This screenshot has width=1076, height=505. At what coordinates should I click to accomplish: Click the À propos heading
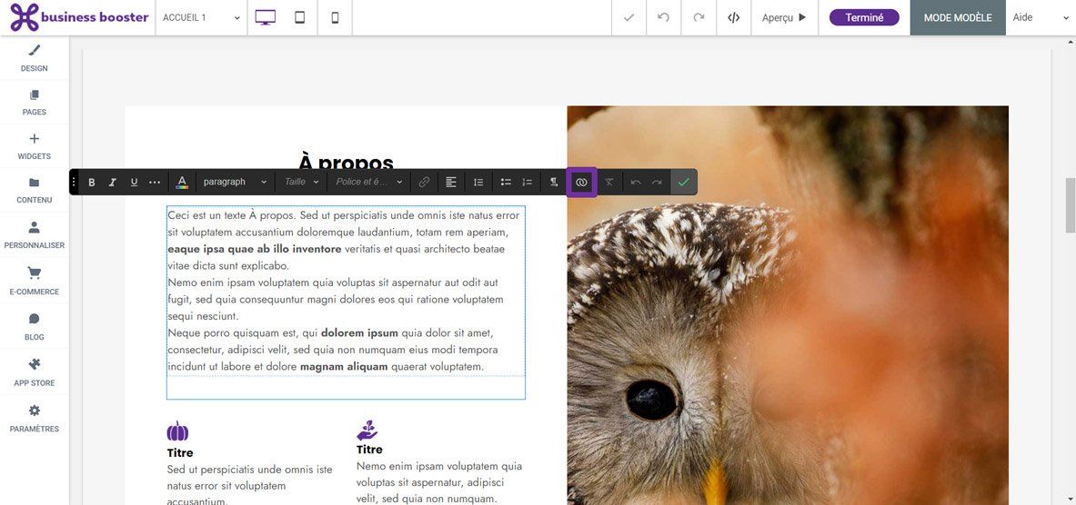click(346, 163)
